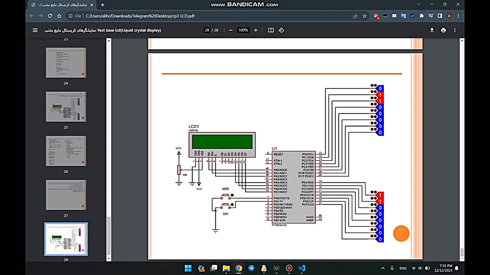
Task: Click the ATMEGA32 microcontroller U1 in diagram
Action: point(293,187)
